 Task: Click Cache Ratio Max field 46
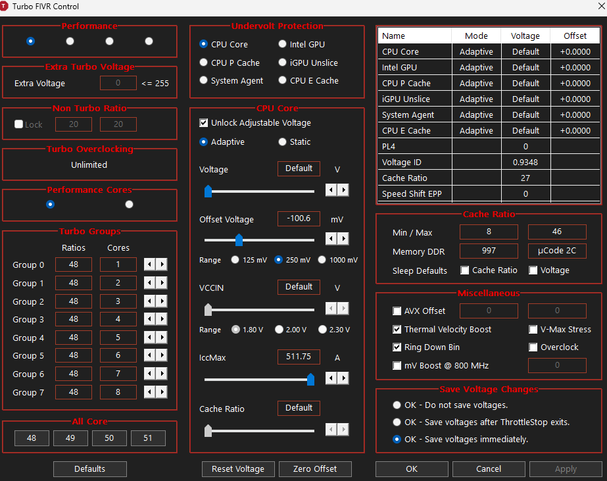[x=557, y=232]
